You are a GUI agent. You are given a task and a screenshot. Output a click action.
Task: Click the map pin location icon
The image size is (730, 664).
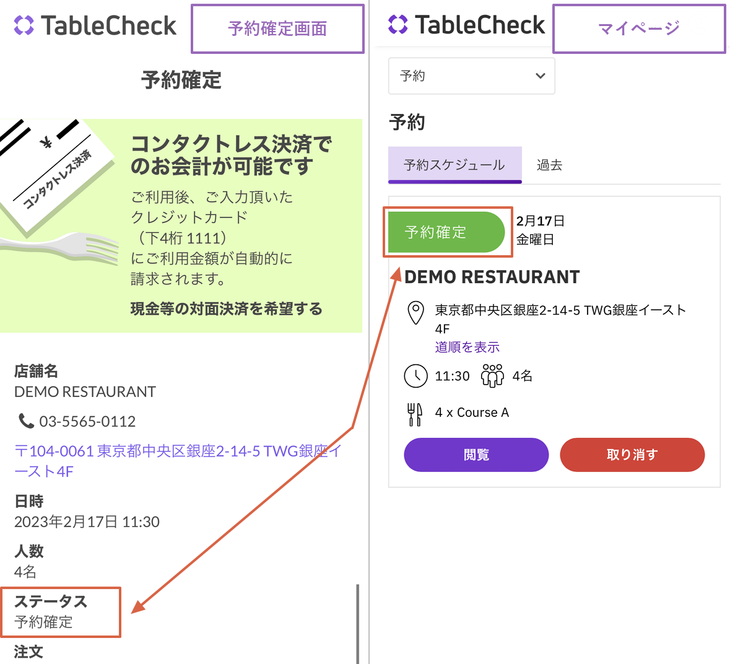tap(415, 313)
